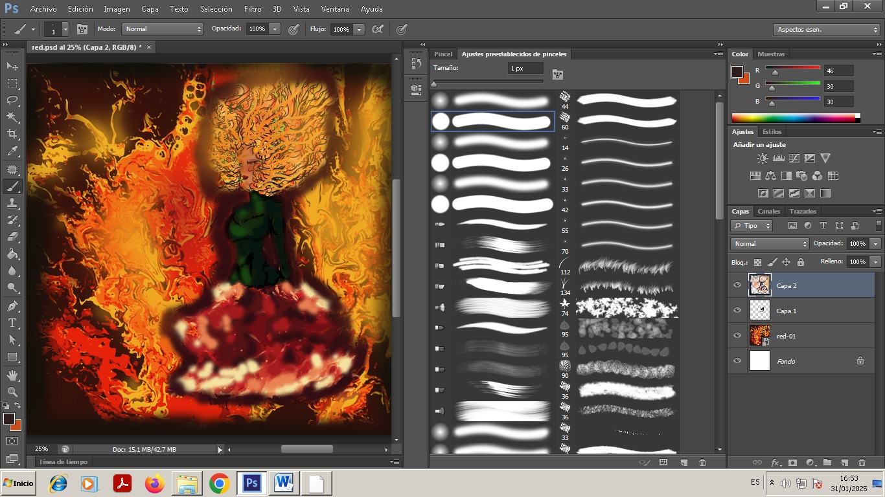
Task: Add a Brightness/Contrast adjustment
Action: tap(763, 158)
